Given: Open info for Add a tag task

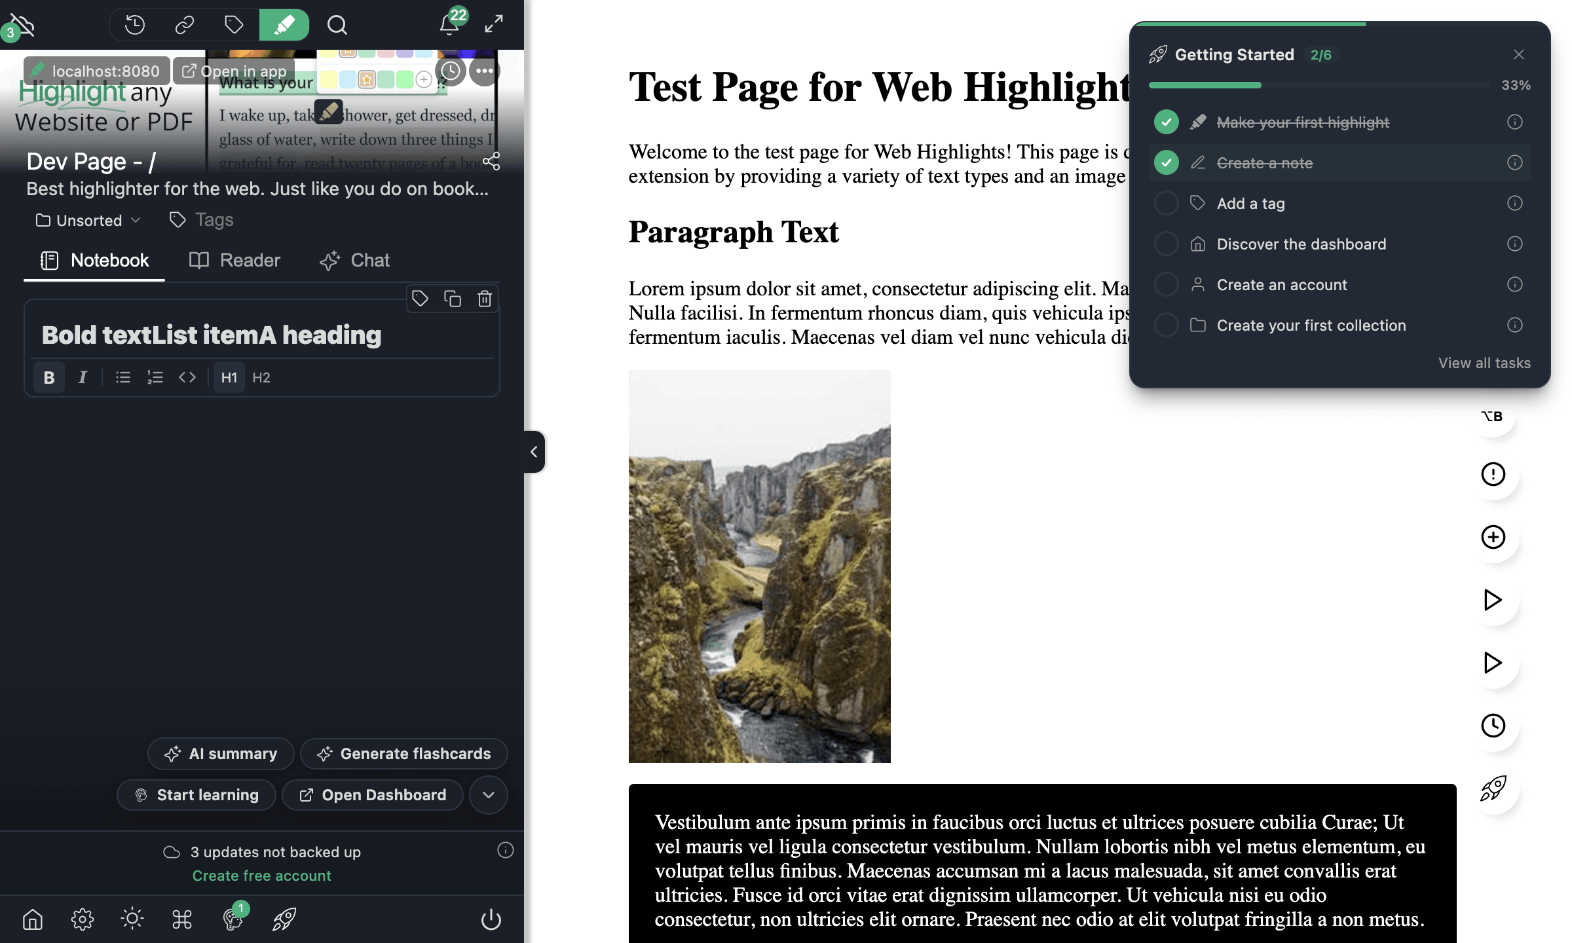Looking at the screenshot, I should (1514, 203).
